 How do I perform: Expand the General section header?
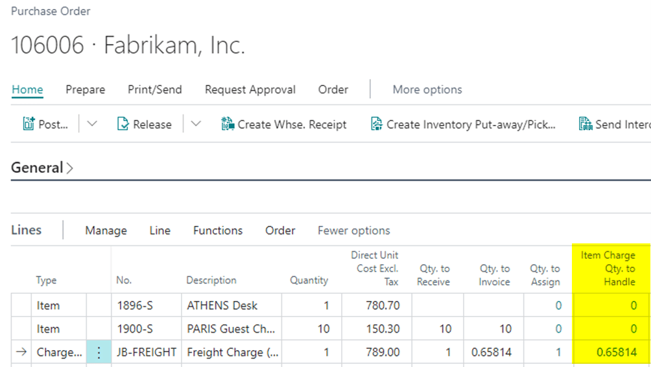tap(42, 168)
